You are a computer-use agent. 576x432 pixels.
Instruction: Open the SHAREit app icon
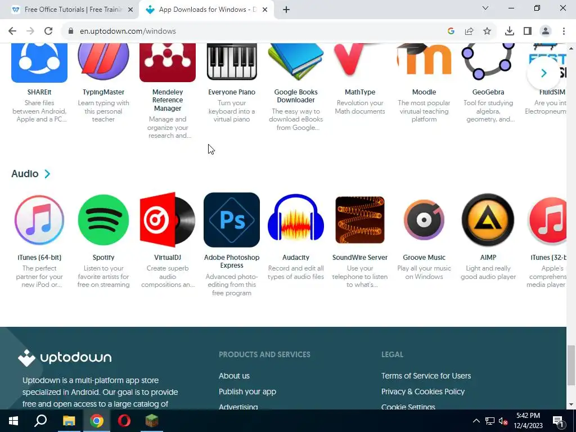(x=39, y=62)
